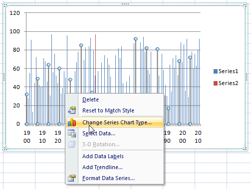Click the 1910 horizontal axis label

click(x=42, y=137)
